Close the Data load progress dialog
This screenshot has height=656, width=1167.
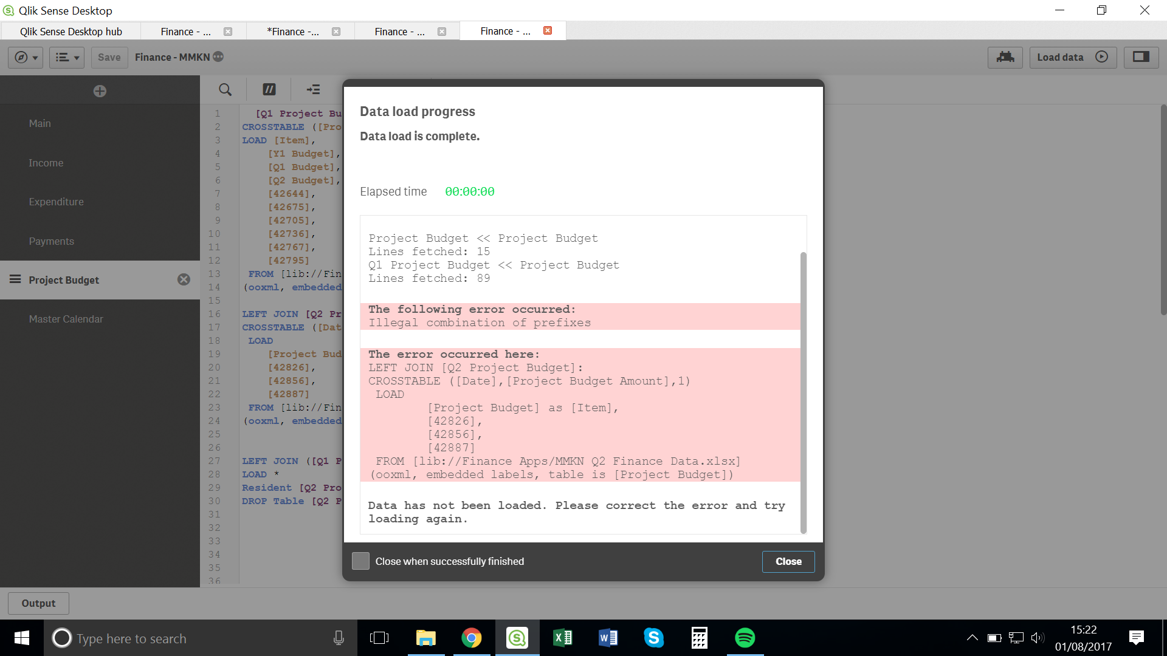pyautogui.click(x=788, y=561)
